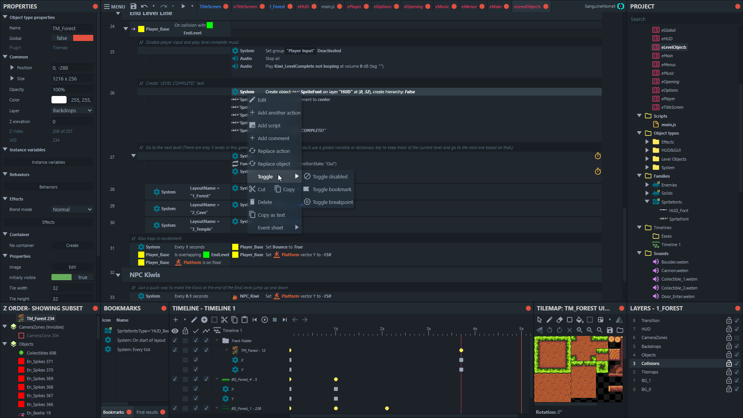743x418 pixels.
Task: Click the timeline play preview button
Action: click(x=265, y=320)
